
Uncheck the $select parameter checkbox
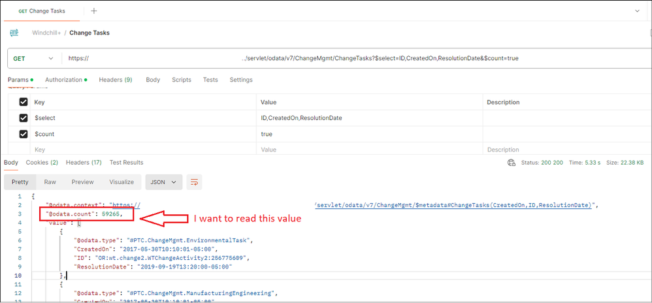point(24,118)
